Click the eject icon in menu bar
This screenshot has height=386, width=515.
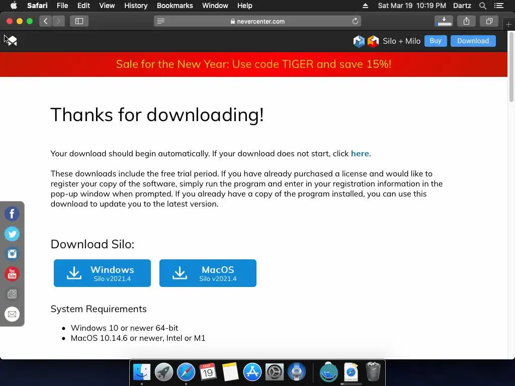point(365,6)
